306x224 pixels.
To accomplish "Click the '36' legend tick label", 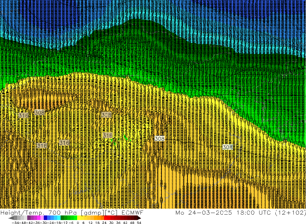I will 118,223.
